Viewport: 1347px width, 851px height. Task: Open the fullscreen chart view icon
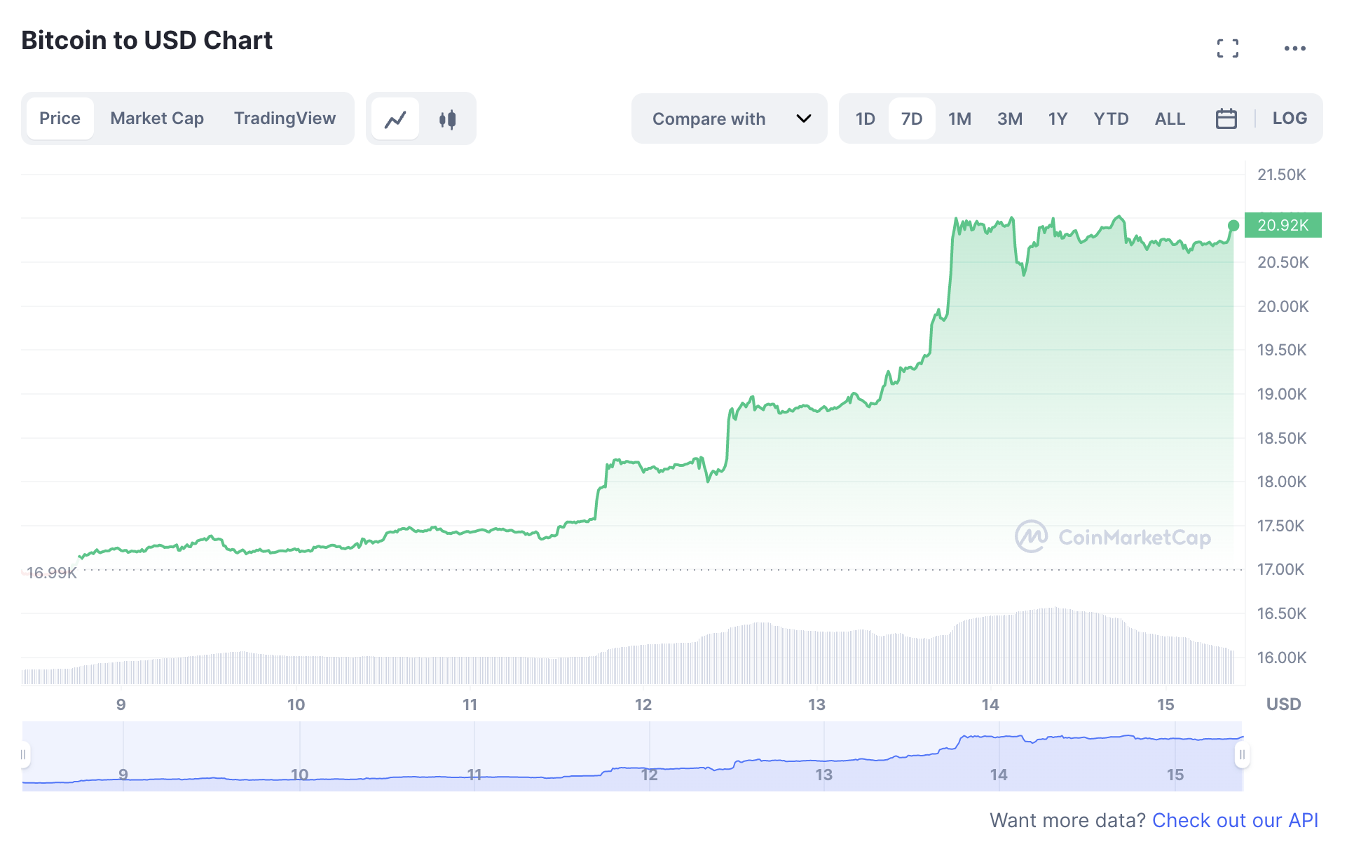[x=1227, y=48]
